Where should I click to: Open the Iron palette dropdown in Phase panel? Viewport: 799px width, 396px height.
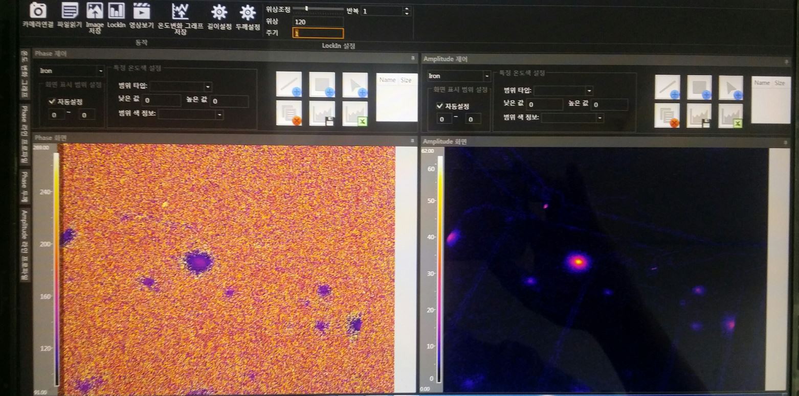click(x=71, y=71)
